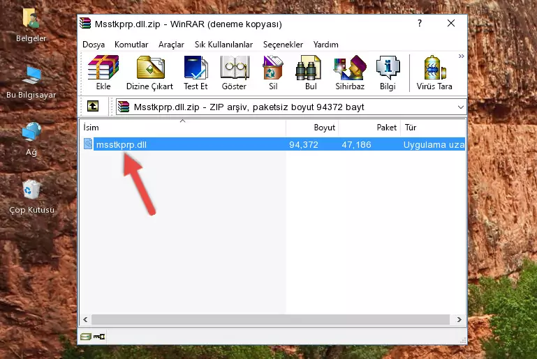This screenshot has height=359, width=537.
Task: Click the password key status icon
Action: [99, 337]
